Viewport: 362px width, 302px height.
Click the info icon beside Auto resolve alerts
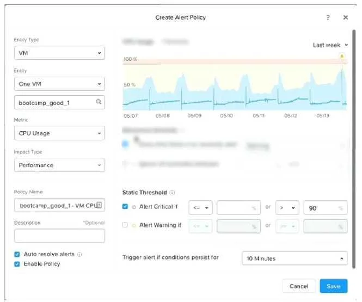79,254
